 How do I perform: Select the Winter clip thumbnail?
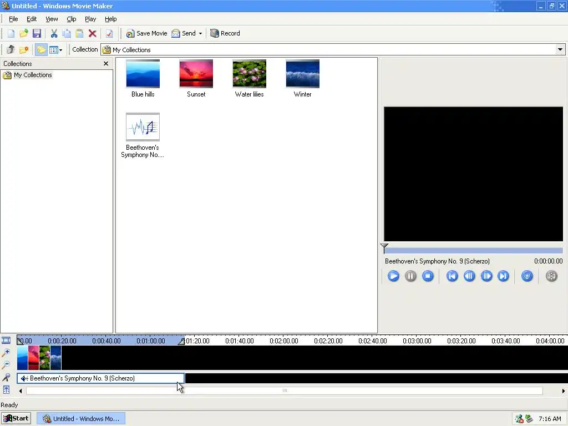tap(302, 74)
